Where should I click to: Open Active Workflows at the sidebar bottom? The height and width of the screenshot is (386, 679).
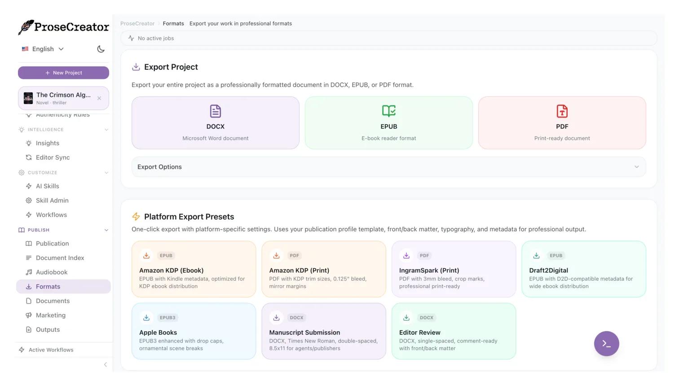51,350
